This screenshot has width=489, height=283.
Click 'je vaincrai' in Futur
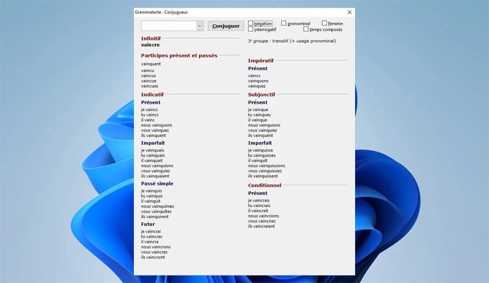click(151, 232)
